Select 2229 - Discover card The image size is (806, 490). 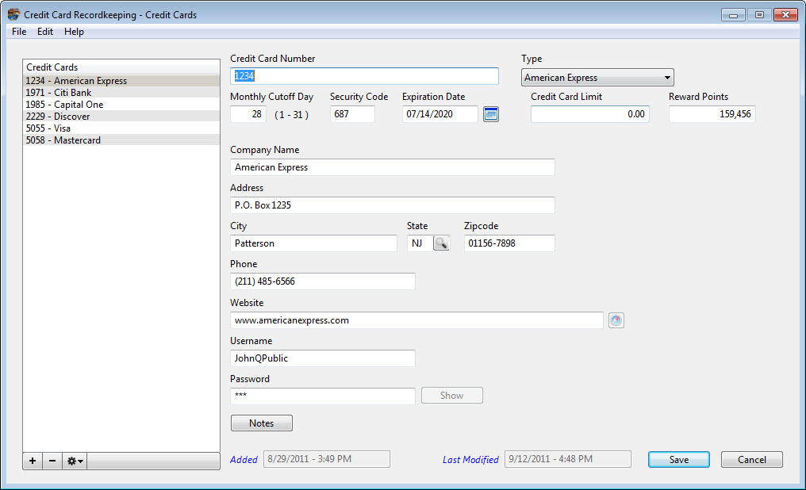pos(121,116)
